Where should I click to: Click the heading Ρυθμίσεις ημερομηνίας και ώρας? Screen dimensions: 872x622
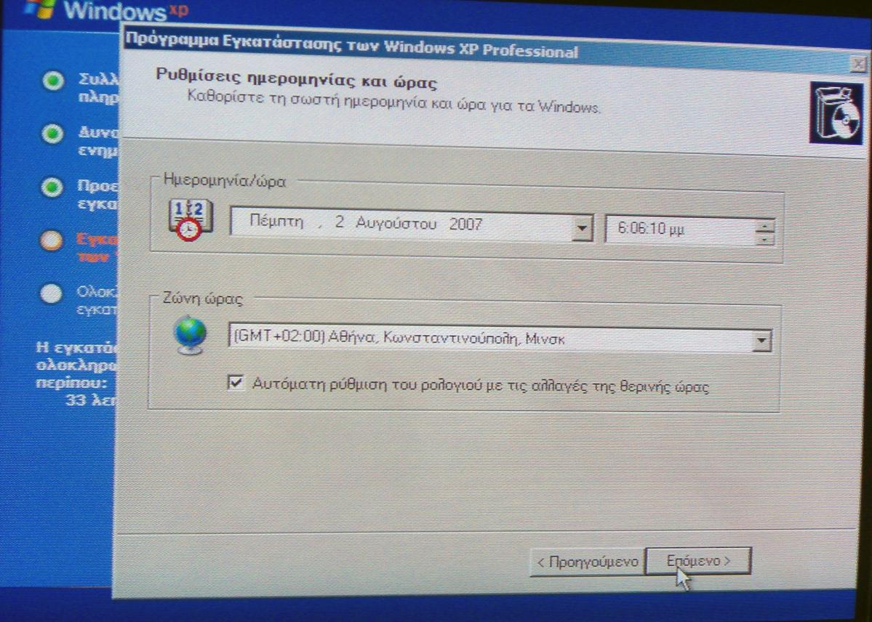pyautogui.click(x=296, y=78)
